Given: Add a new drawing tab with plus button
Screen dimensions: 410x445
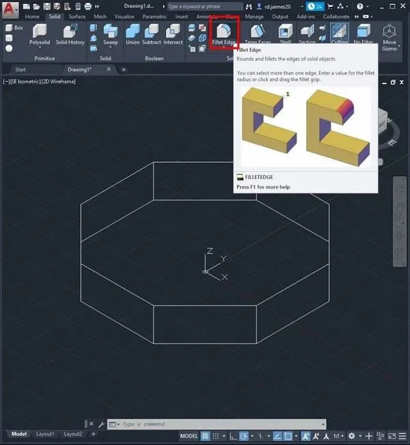Looking at the screenshot, I should tap(124, 69).
